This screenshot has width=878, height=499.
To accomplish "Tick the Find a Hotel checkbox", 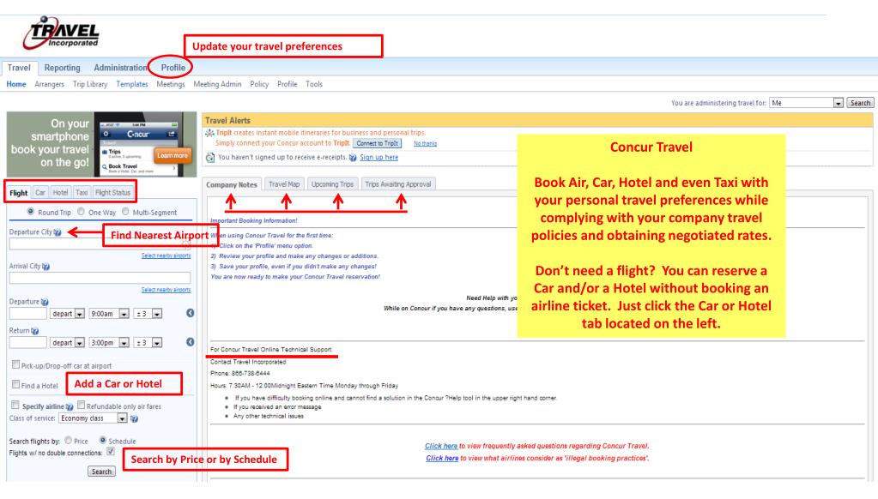I will pos(15,384).
